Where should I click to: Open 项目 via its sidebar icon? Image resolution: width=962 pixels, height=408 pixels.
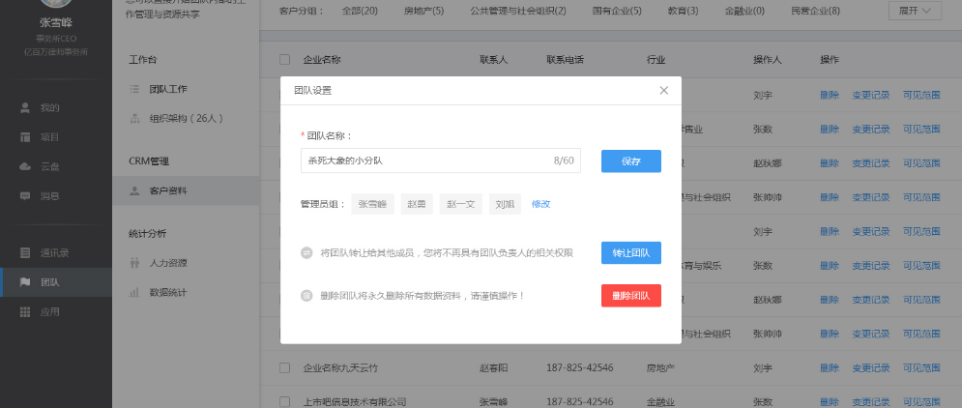click(x=25, y=136)
